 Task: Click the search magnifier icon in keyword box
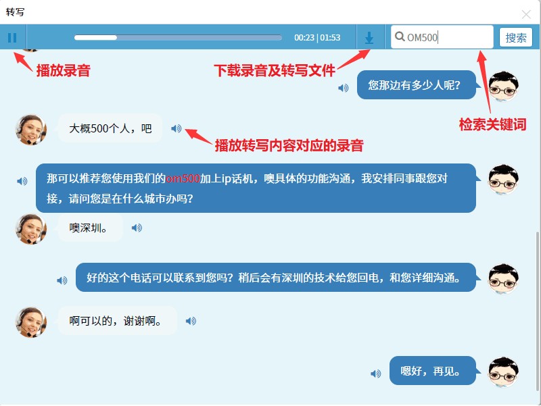click(400, 37)
